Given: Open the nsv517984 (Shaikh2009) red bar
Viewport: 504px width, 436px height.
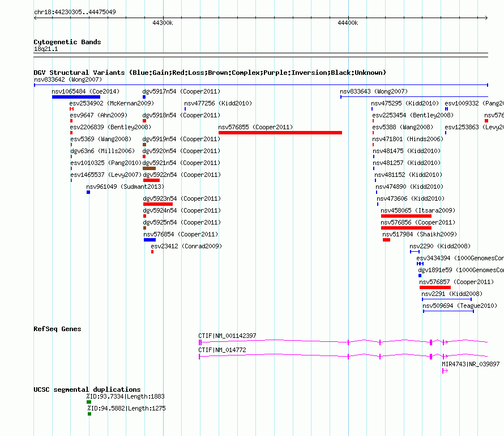Looking at the screenshot, I should 386,240.
